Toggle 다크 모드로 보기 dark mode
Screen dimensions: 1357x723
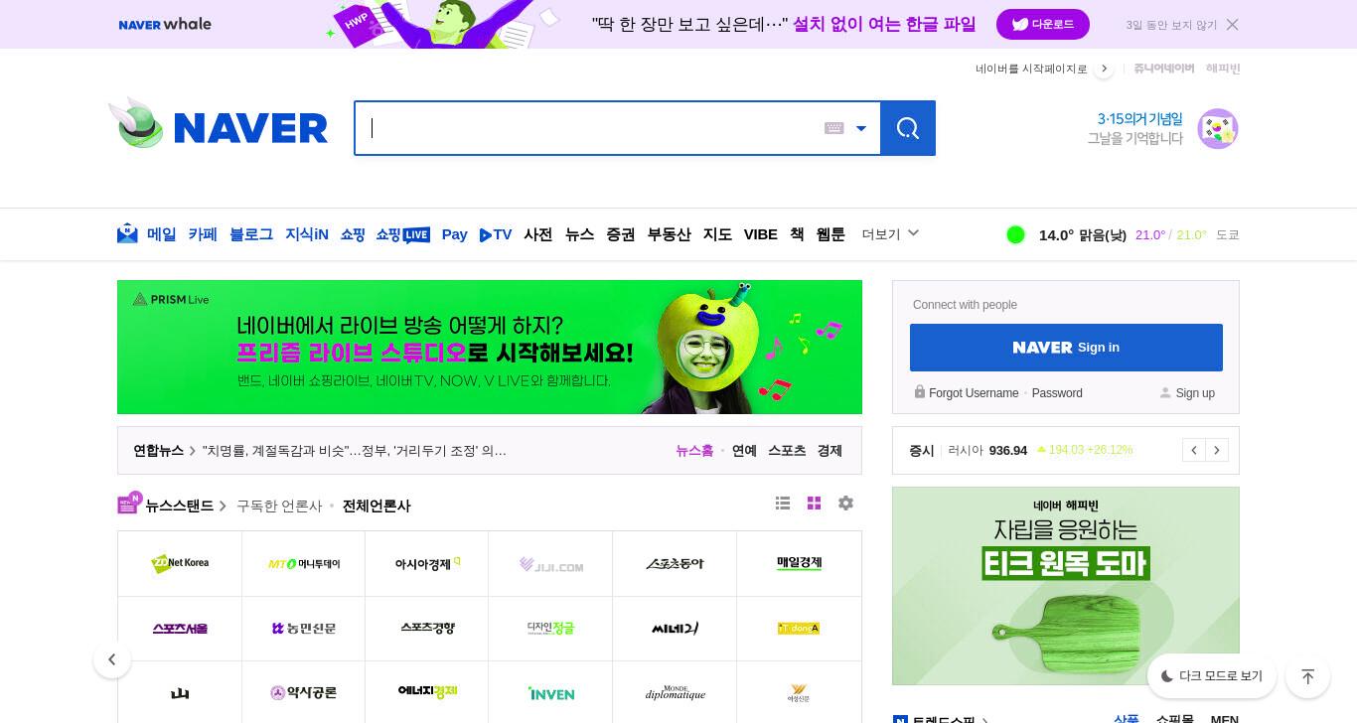coord(1212,676)
